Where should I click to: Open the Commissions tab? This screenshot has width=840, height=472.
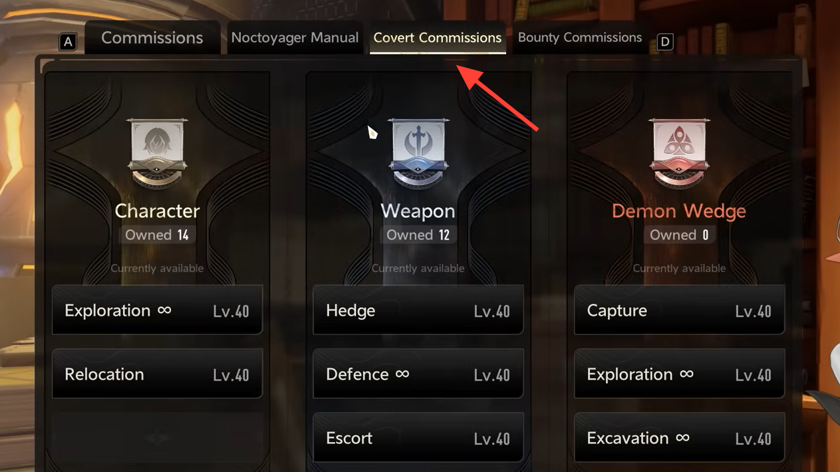(x=152, y=38)
